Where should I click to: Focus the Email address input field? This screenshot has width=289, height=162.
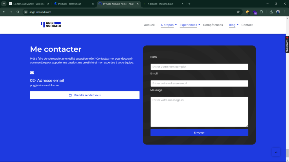199,83
